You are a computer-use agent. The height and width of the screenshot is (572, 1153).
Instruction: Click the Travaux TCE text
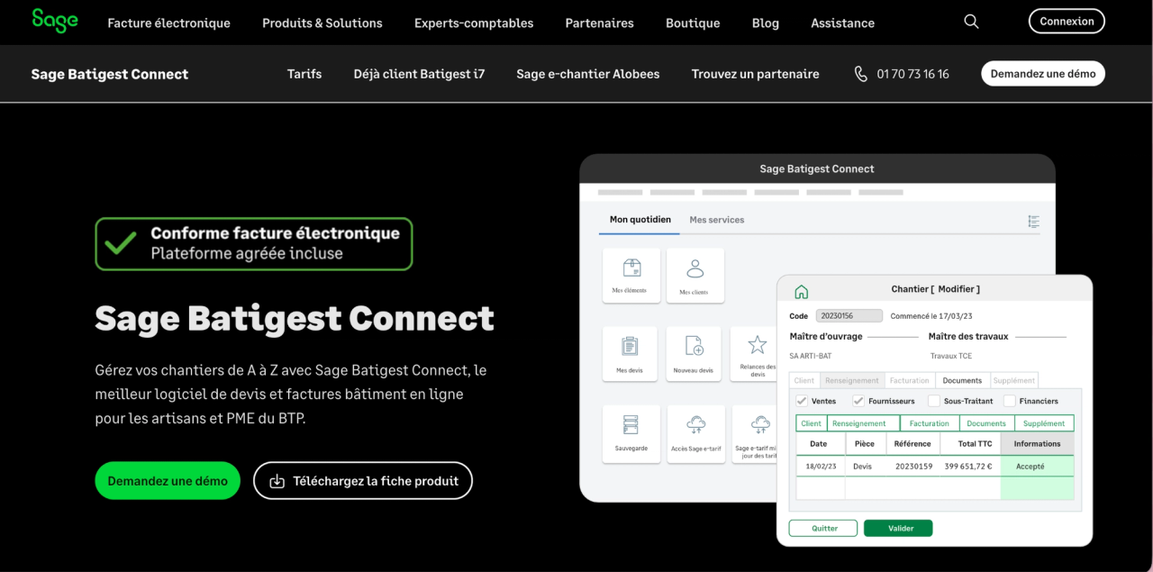click(951, 356)
